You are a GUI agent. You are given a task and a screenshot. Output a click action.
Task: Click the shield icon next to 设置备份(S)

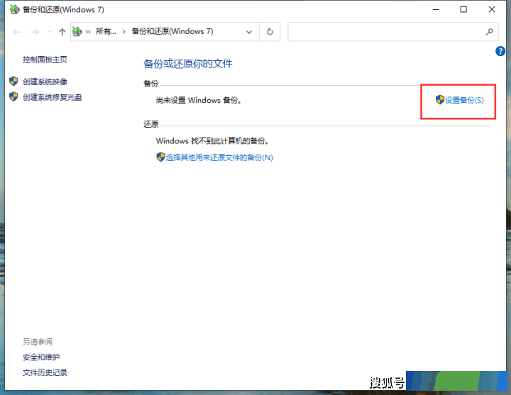(x=440, y=100)
